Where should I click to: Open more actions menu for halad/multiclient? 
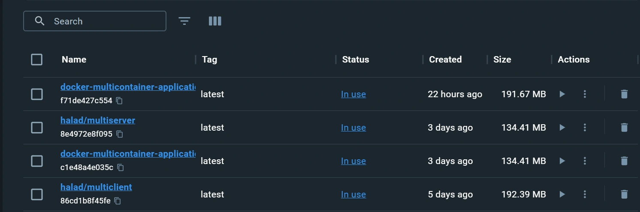point(585,194)
